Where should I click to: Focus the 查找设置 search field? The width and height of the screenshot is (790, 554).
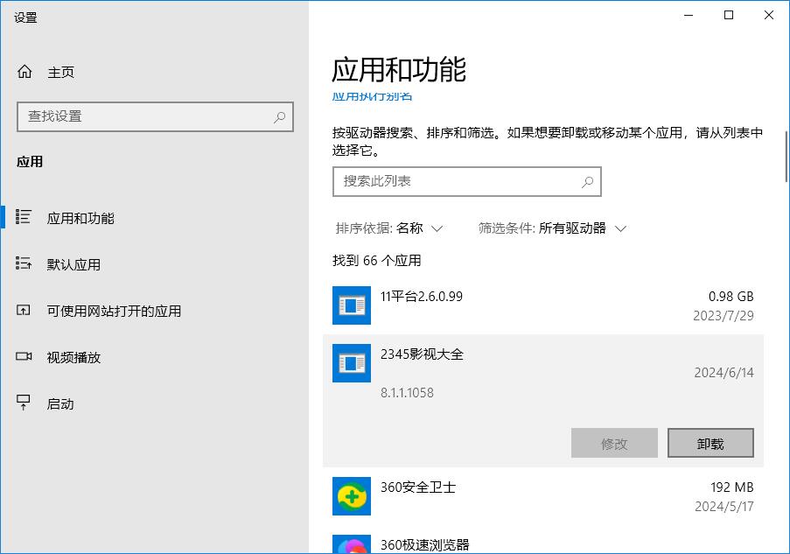point(155,117)
